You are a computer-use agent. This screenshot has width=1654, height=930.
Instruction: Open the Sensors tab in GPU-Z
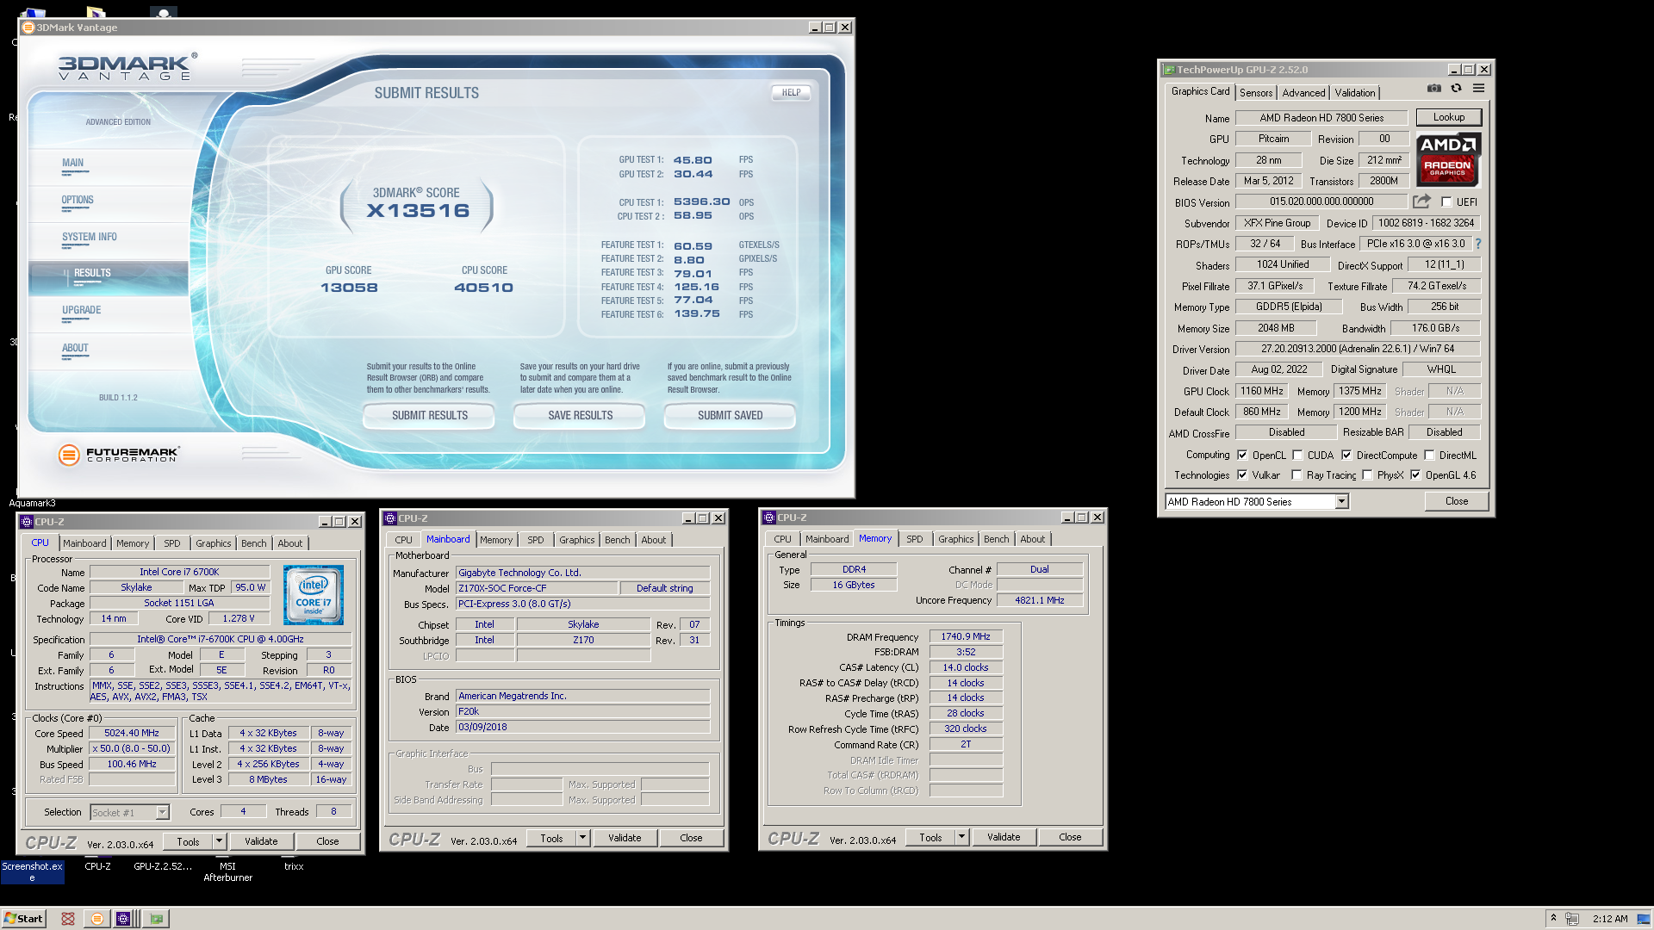coord(1256,93)
